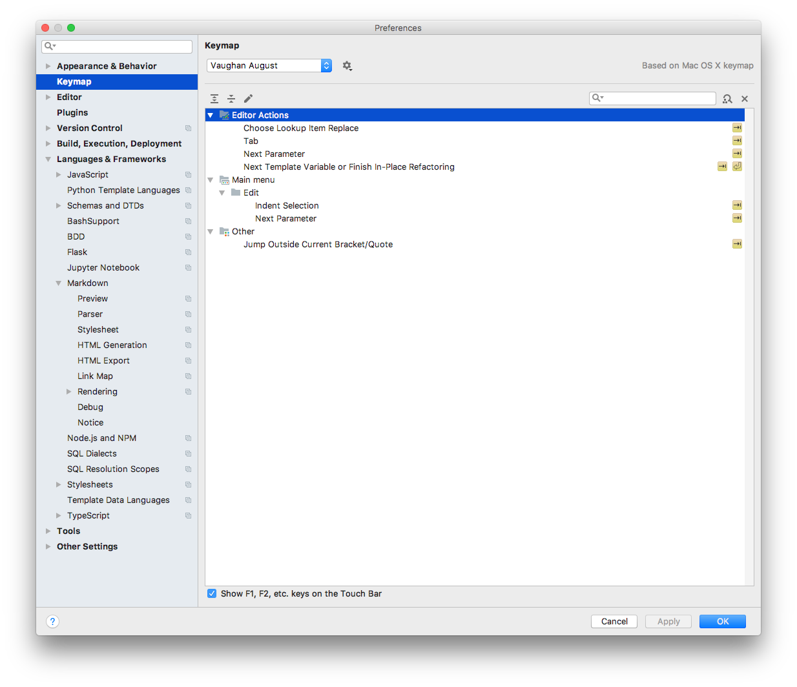Click the pencil edit shortcut icon
This screenshot has width=797, height=687.
[x=248, y=98]
